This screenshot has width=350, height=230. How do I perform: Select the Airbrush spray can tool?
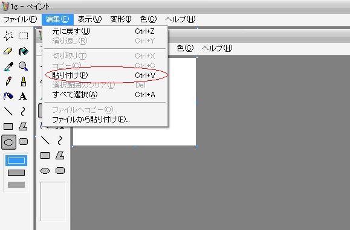pyautogui.click(x=8, y=96)
